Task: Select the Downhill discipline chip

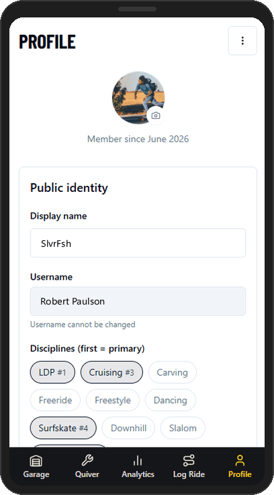Action: tap(128, 428)
